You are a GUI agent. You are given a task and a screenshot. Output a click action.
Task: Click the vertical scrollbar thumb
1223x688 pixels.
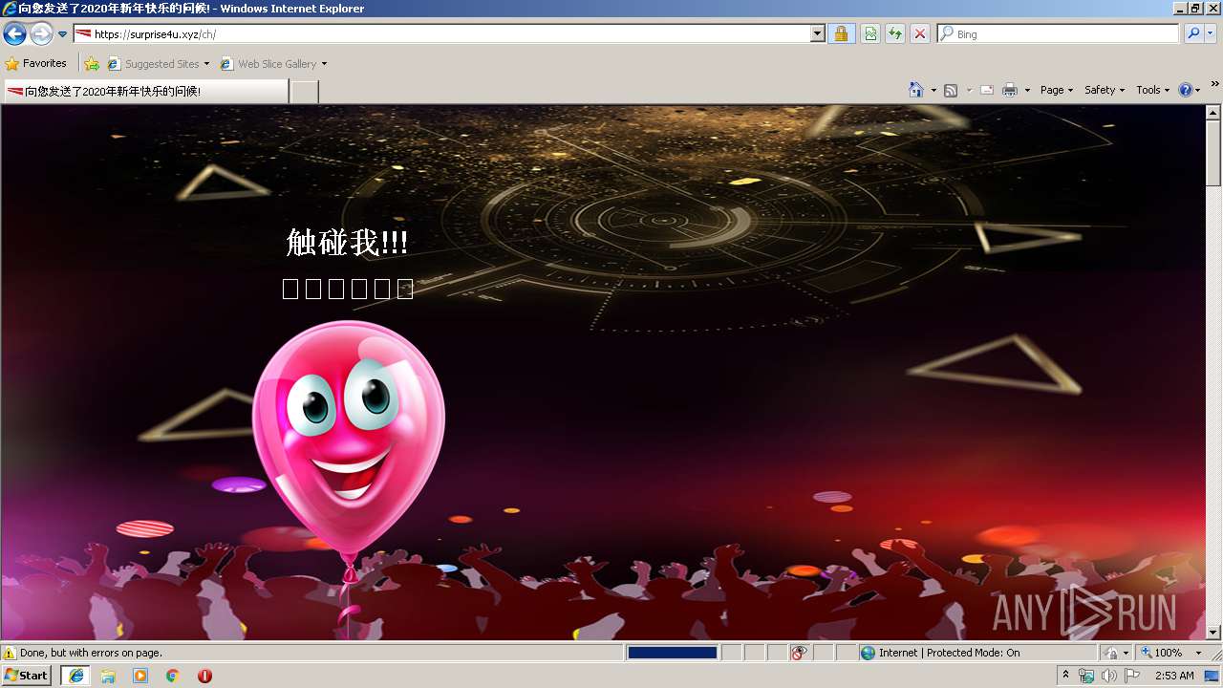(1213, 153)
